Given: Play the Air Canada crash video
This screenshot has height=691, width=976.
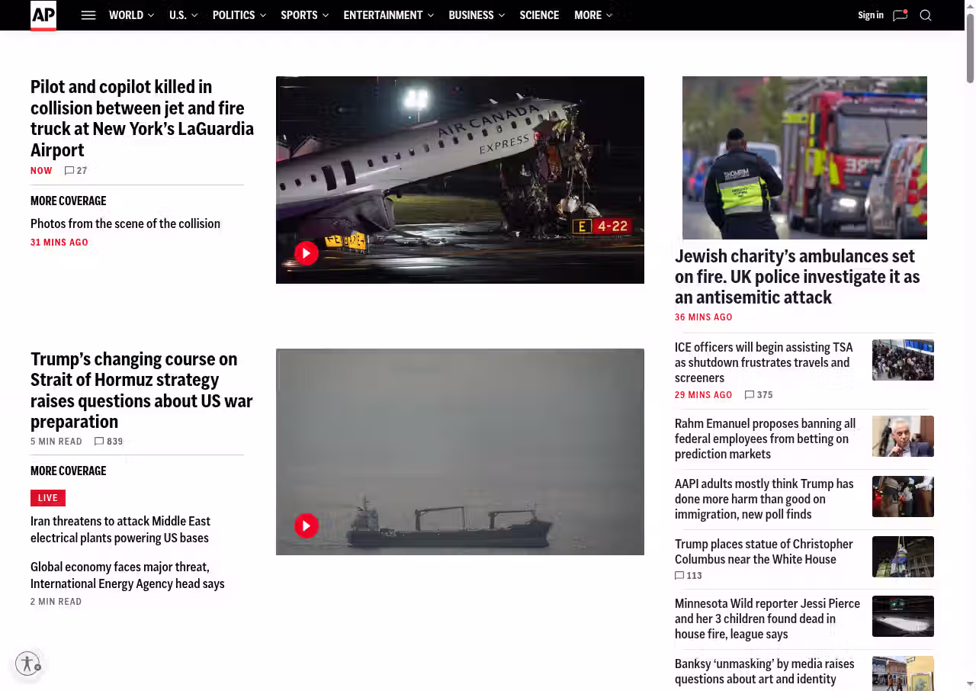Looking at the screenshot, I should (x=307, y=253).
